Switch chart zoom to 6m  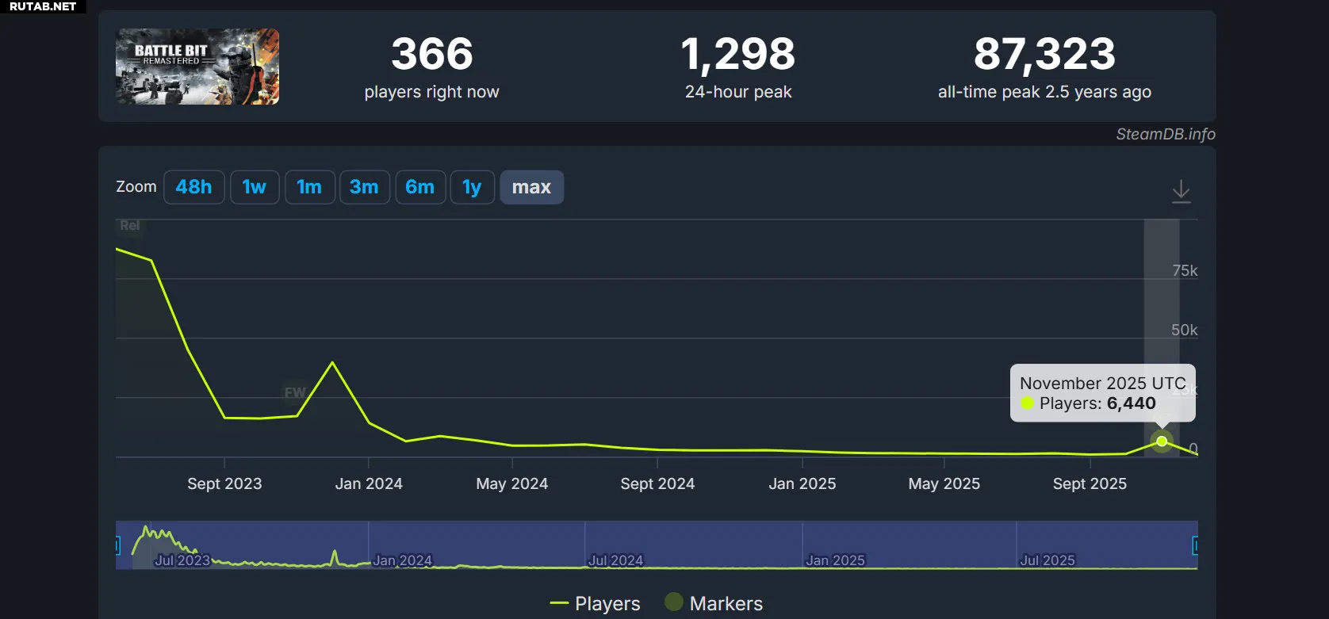coord(419,187)
